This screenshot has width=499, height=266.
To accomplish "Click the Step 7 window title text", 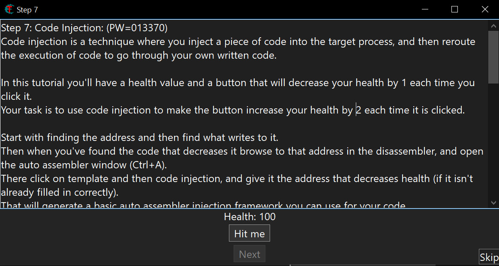I will point(27,10).
